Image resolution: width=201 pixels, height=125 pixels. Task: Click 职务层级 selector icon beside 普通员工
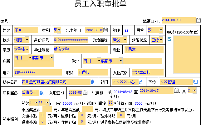[42, 93]
